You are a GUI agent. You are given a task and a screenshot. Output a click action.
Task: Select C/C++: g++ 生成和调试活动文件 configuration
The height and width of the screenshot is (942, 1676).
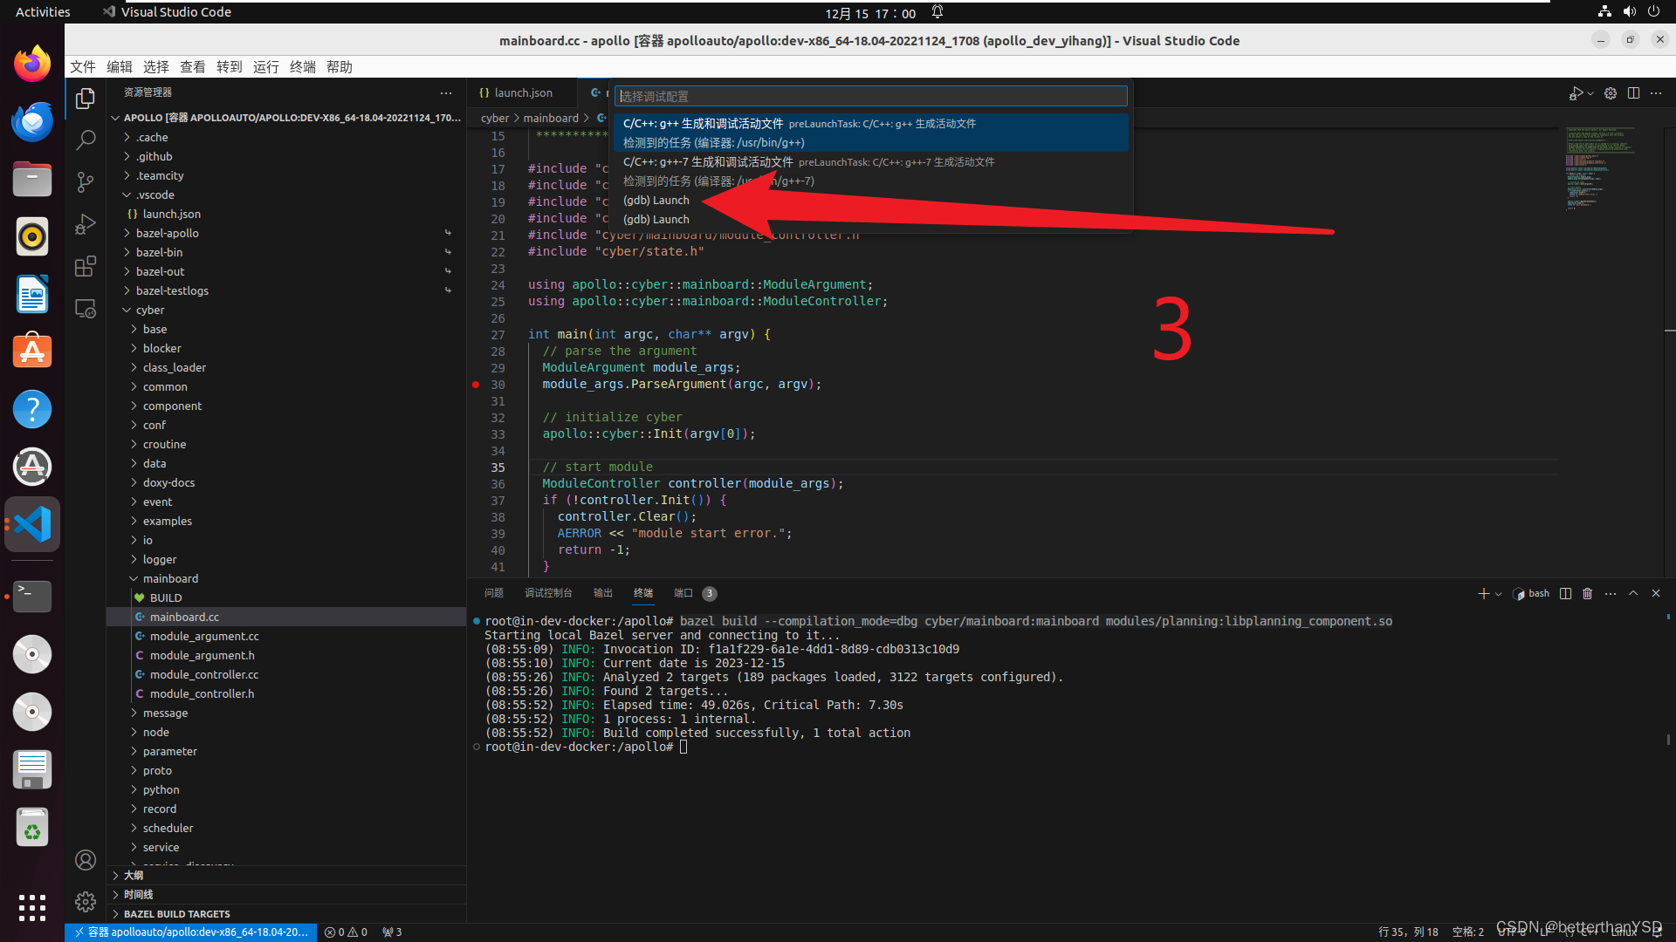click(870, 133)
